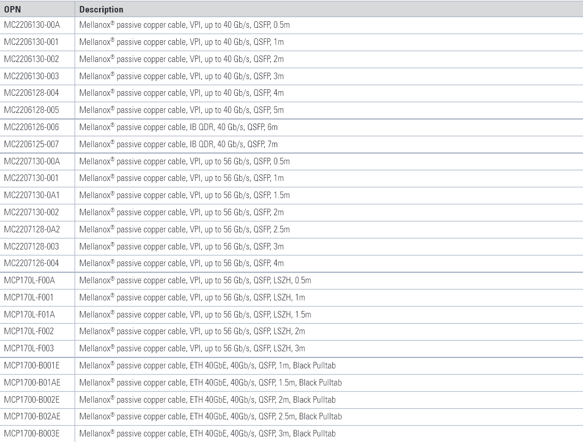Select the MC2206126-006 part number
Viewport: 583px width, 442px height.
(x=31, y=127)
